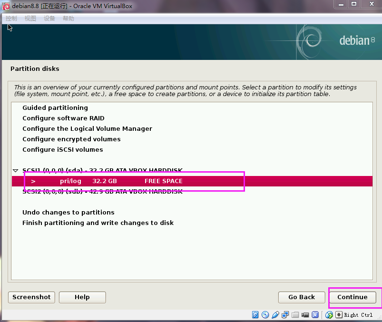Click the optical disc status icon
Screen dimensions: 382x322
[265, 315]
